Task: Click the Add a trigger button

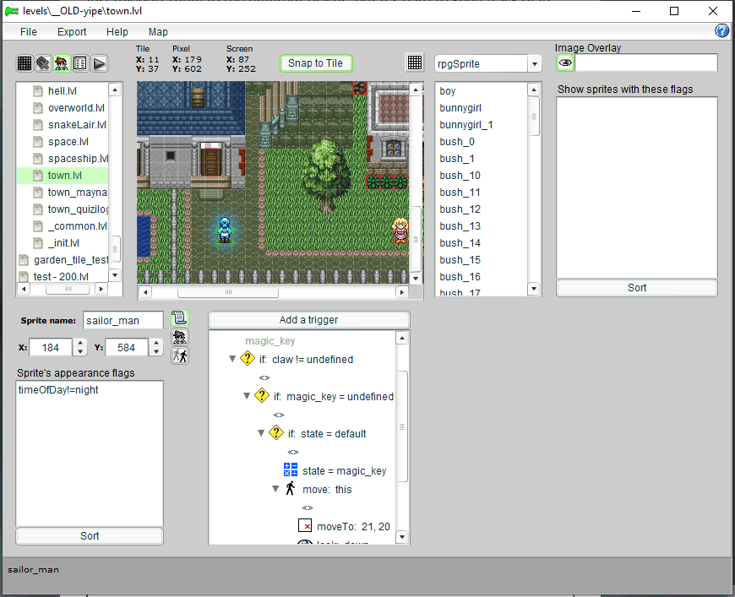Action: coord(308,320)
